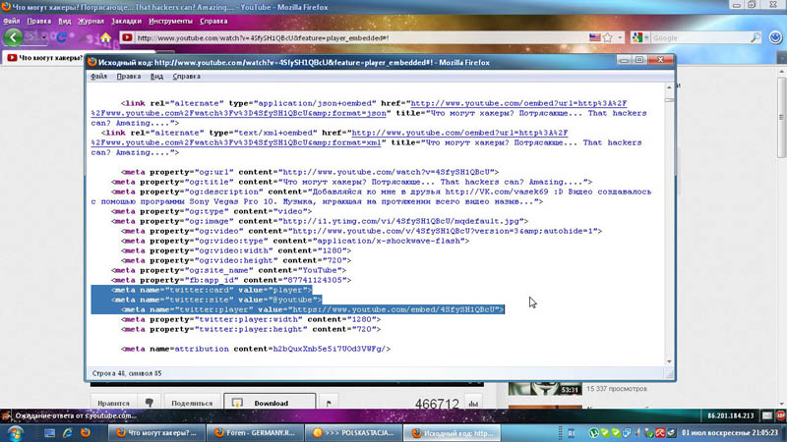The height and width of the screenshot is (442, 787).
Task: Click the Поделиться share button
Action: tap(192, 403)
